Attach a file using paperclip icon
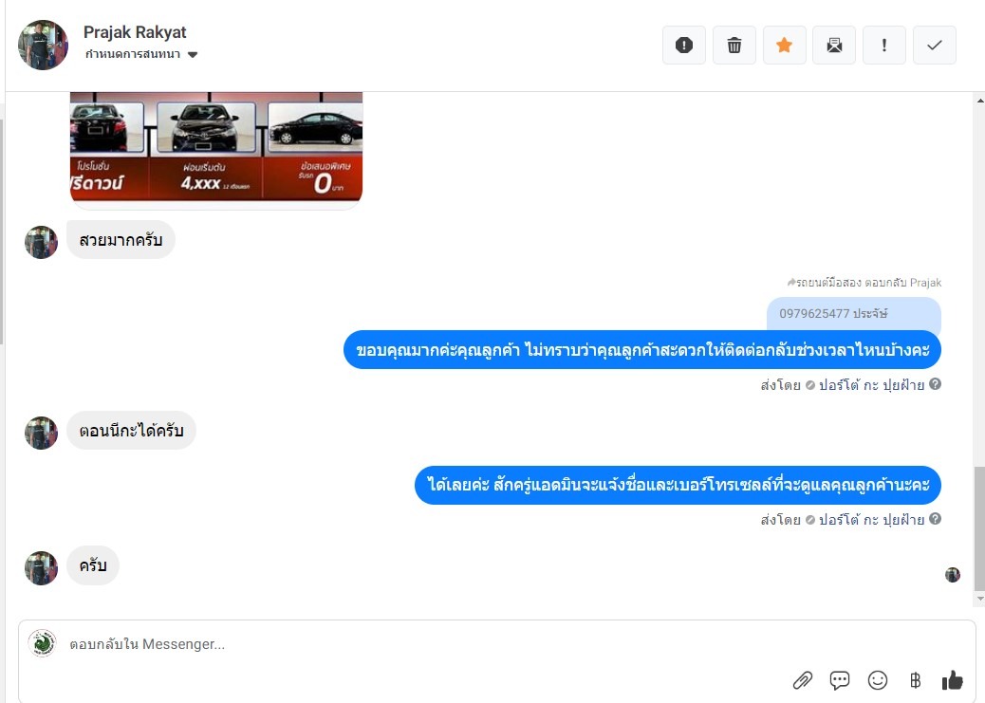The image size is (985, 703). point(802,679)
